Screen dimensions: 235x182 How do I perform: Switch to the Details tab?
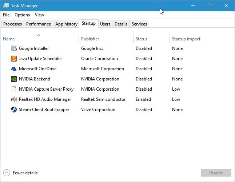[121, 24]
